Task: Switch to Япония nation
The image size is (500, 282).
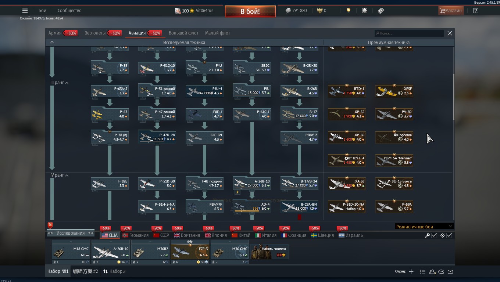Action: pyautogui.click(x=216, y=235)
